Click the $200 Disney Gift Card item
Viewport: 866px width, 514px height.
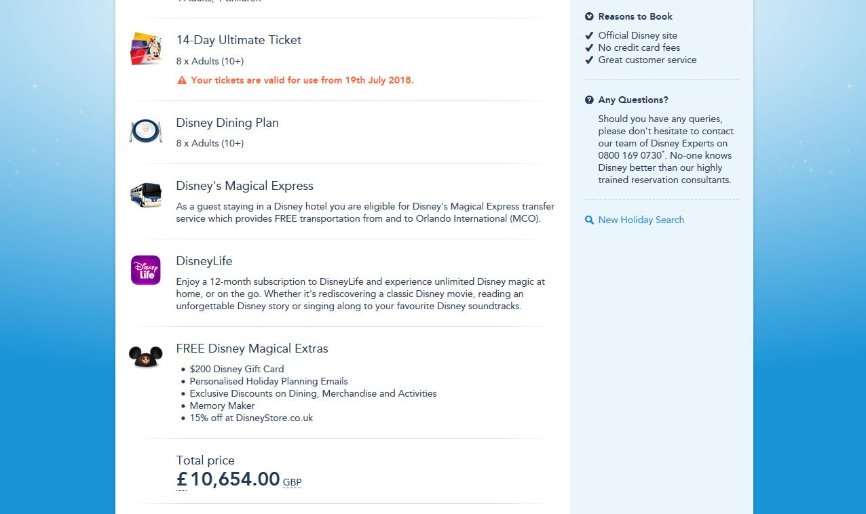pos(237,369)
